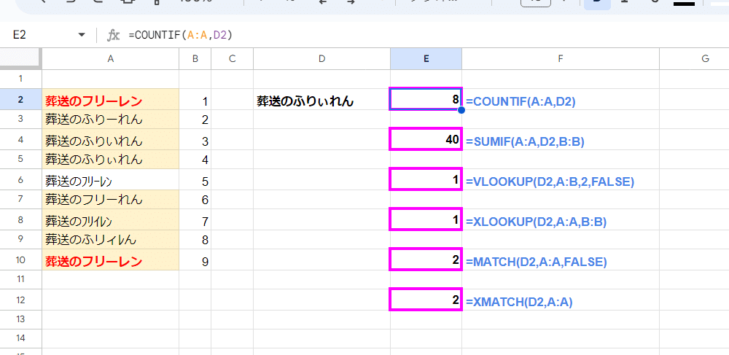Select row 2 header
This screenshot has height=355, width=729.
21,99
